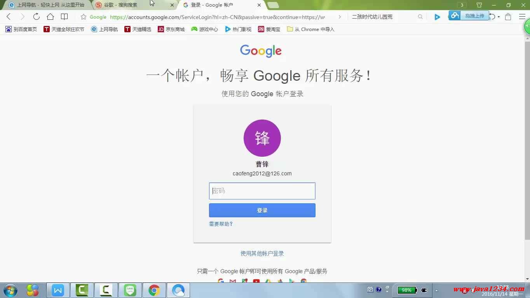Open the shopping bag toolbar icon
The width and height of the screenshot is (530, 298).
pyautogui.click(x=508, y=17)
